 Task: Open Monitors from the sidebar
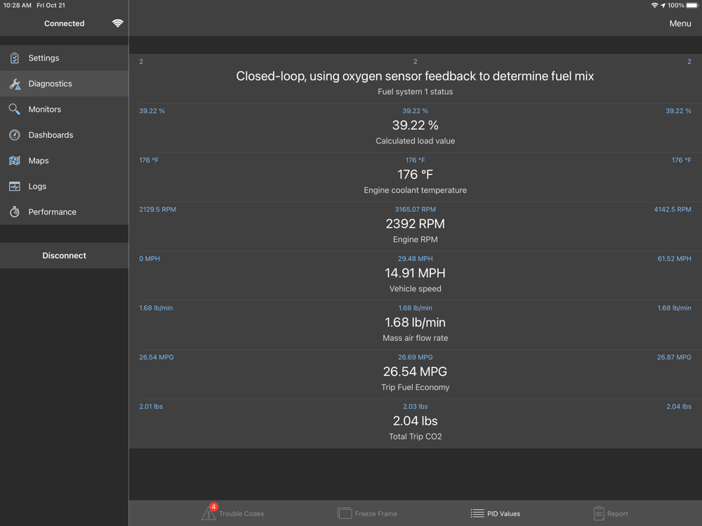point(65,109)
